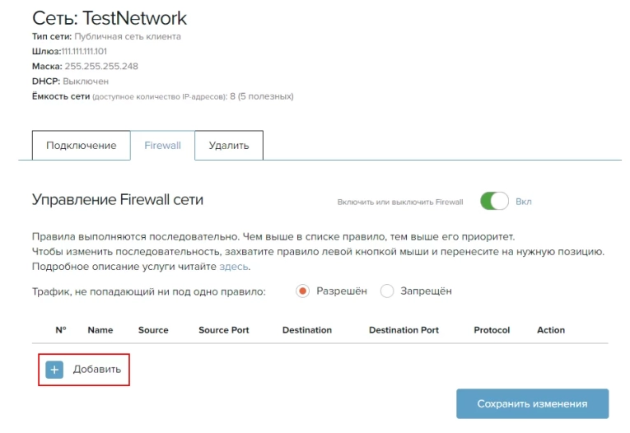Click the mask value 255.255.255.248
The image size is (630, 433).
click(100, 67)
